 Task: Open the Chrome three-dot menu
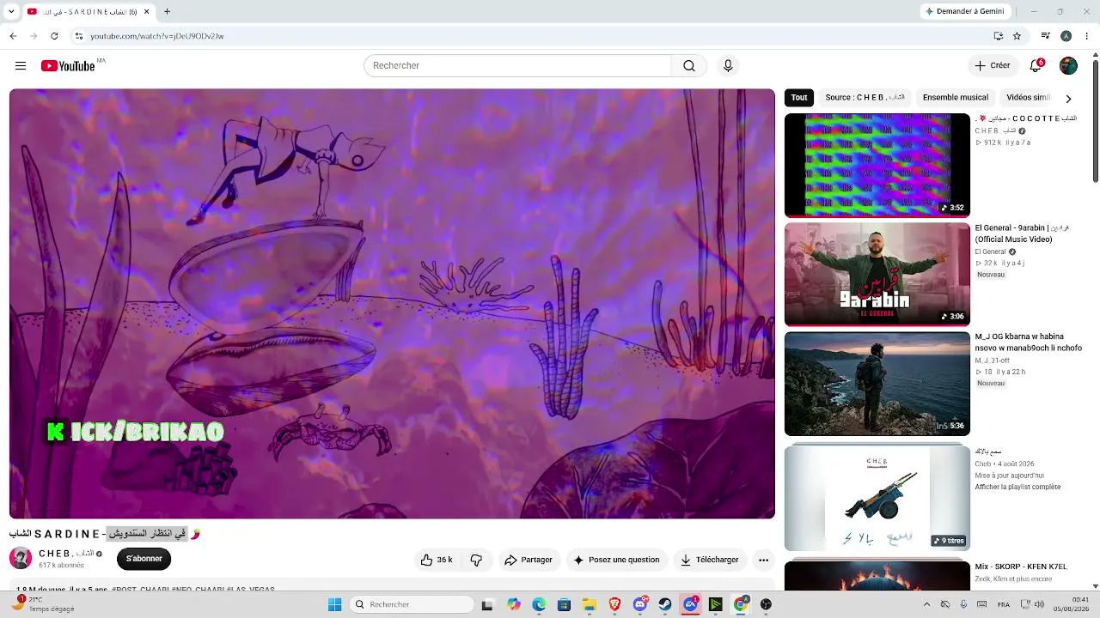pos(1086,36)
